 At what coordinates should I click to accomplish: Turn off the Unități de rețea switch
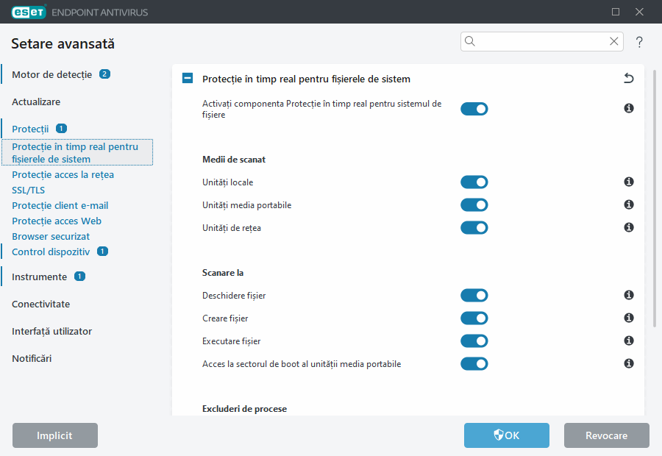tap(474, 228)
